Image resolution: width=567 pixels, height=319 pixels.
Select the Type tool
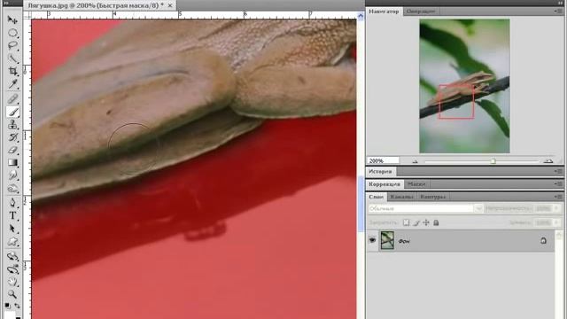pos(12,215)
